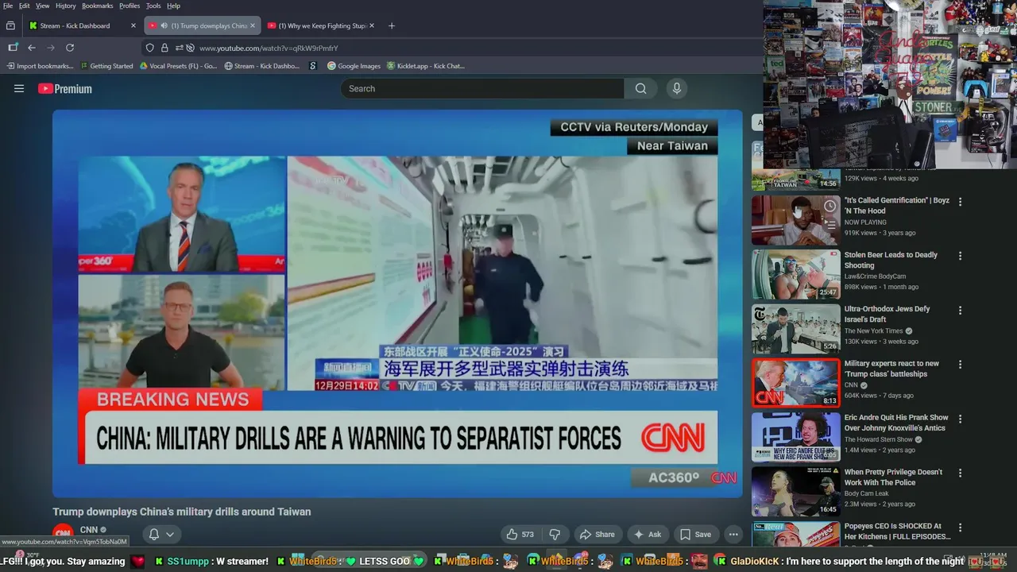Go back to previous page
Screen dimensions: 1017x572
(32, 48)
